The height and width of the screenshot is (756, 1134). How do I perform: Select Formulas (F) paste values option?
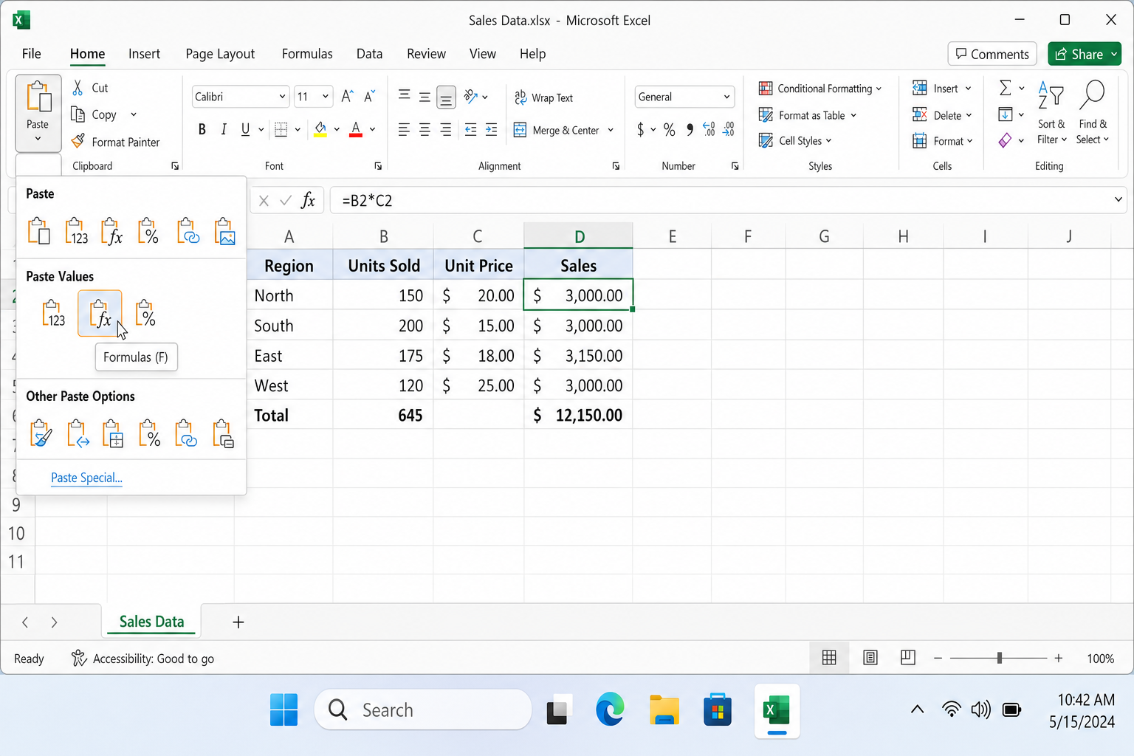click(100, 314)
